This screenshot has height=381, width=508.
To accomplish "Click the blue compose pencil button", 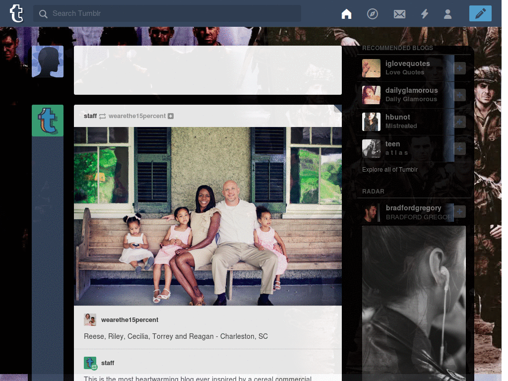I will 480,13.
